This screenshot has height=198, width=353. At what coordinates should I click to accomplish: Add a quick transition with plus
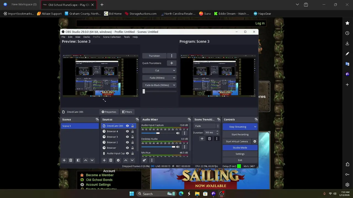coord(172,63)
